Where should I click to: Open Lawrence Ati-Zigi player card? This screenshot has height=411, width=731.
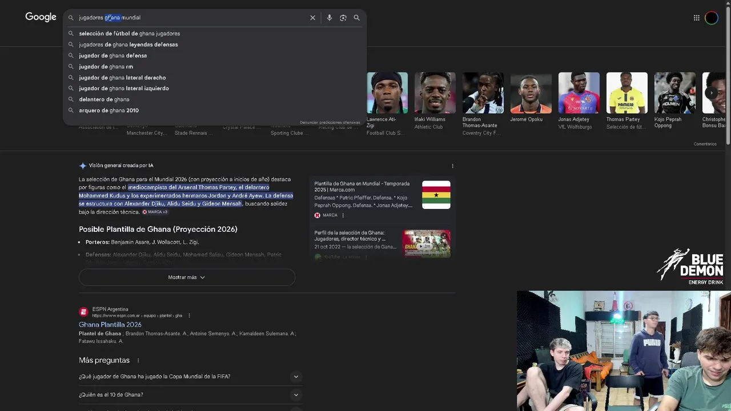pyautogui.click(x=387, y=104)
